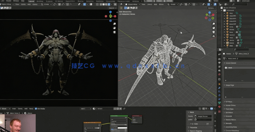Open the World properties tab
Viewport: 255px width, 132px height.
pos(219,74)
